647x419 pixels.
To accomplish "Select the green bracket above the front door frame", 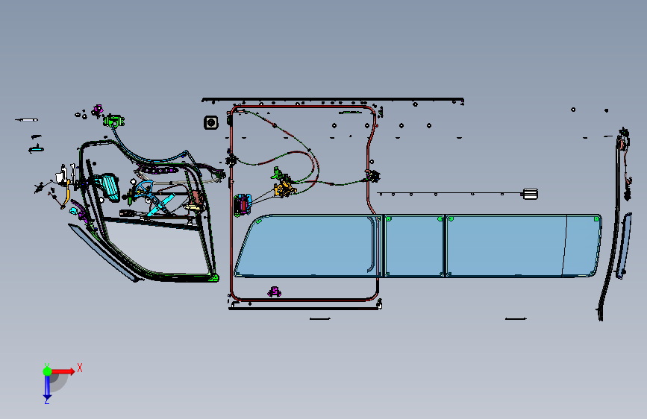I will pyautogui.click(x=114, y=121).
